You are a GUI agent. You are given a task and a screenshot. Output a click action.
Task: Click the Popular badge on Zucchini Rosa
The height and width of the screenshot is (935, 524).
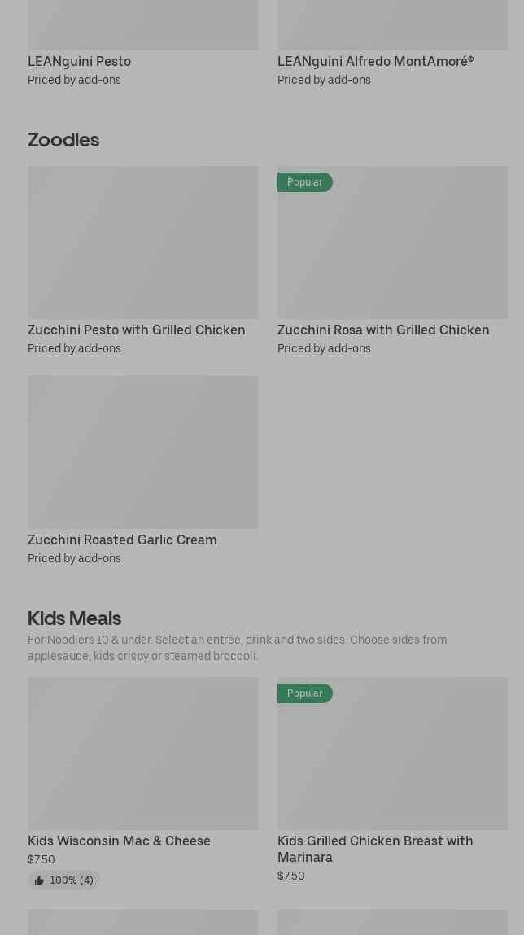tap(304, 182)
